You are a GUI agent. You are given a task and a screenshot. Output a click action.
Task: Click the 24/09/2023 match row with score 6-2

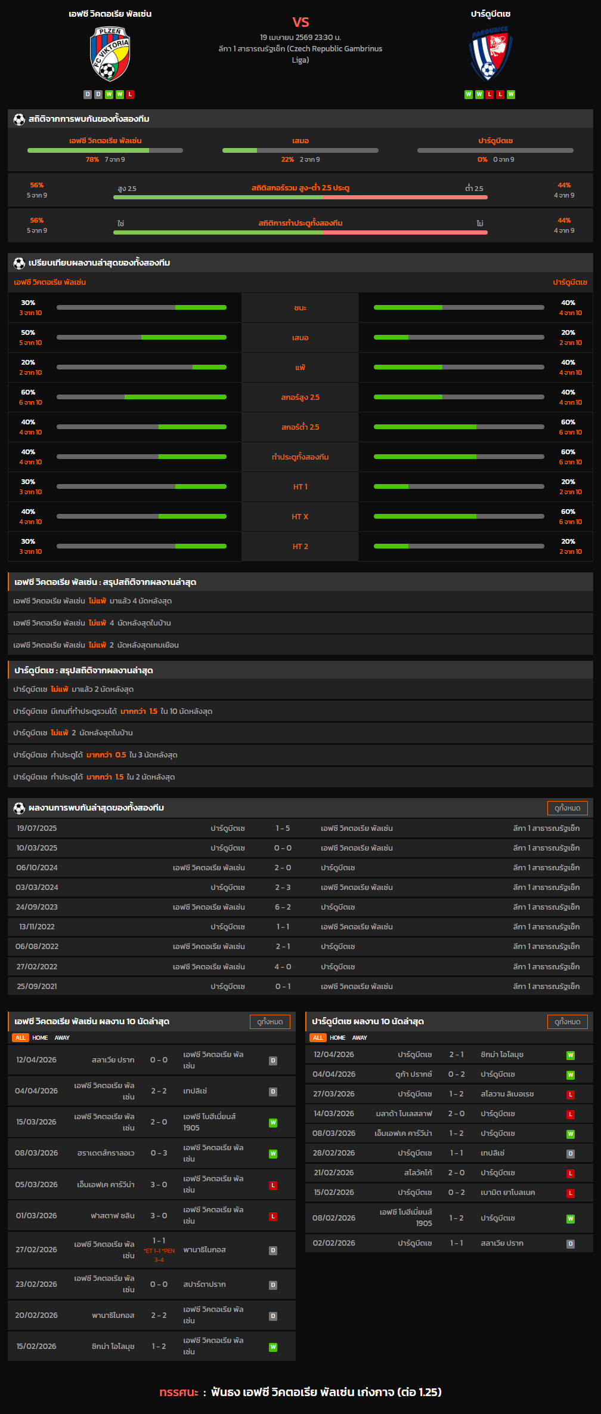point(283,907)
